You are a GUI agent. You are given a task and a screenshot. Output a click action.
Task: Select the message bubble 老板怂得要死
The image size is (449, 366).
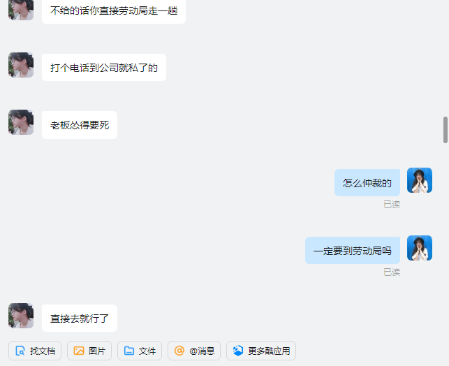80,125
